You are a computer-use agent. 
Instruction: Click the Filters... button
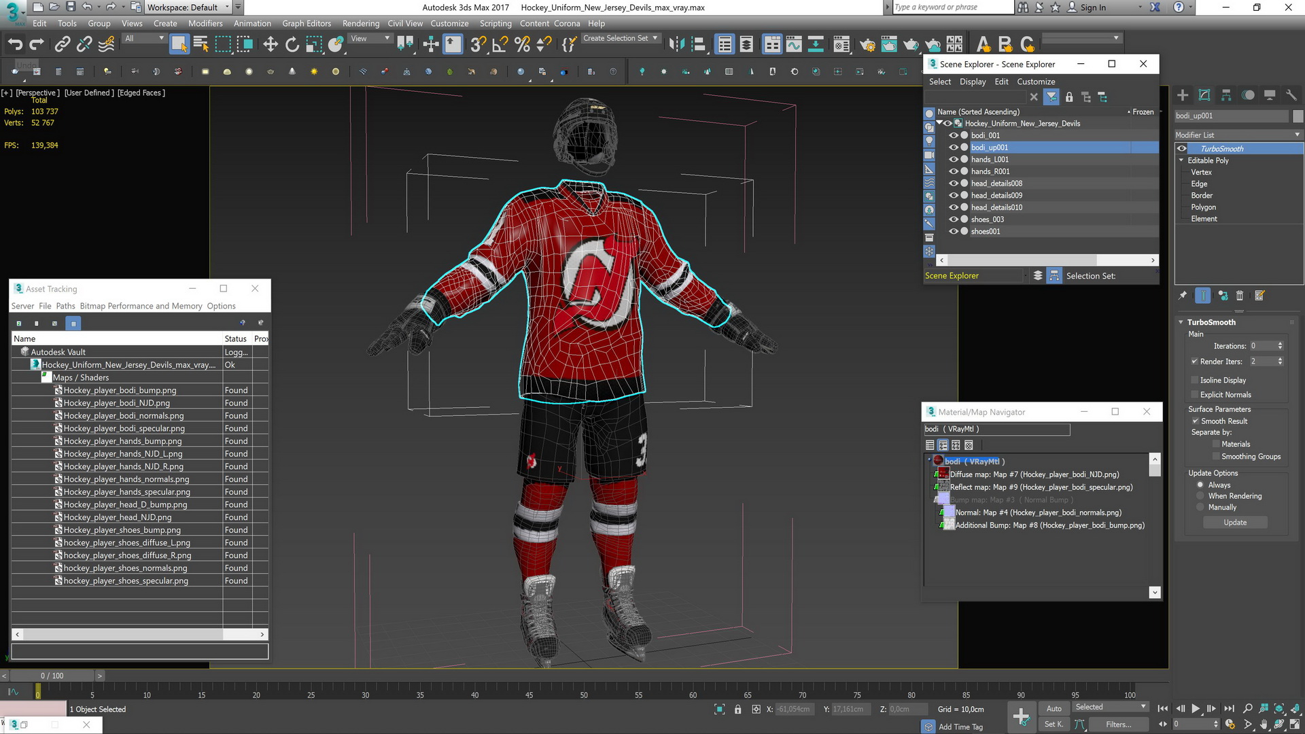[x=1118, y=724]
